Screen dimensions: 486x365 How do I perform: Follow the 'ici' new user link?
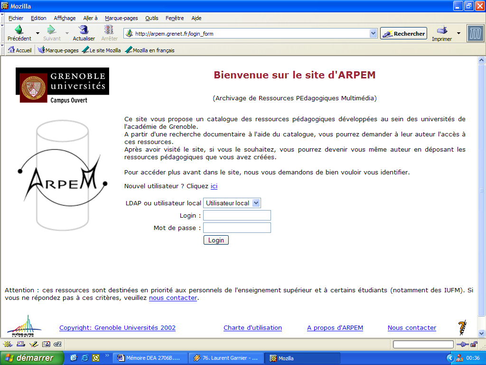[x=214, y=186]
